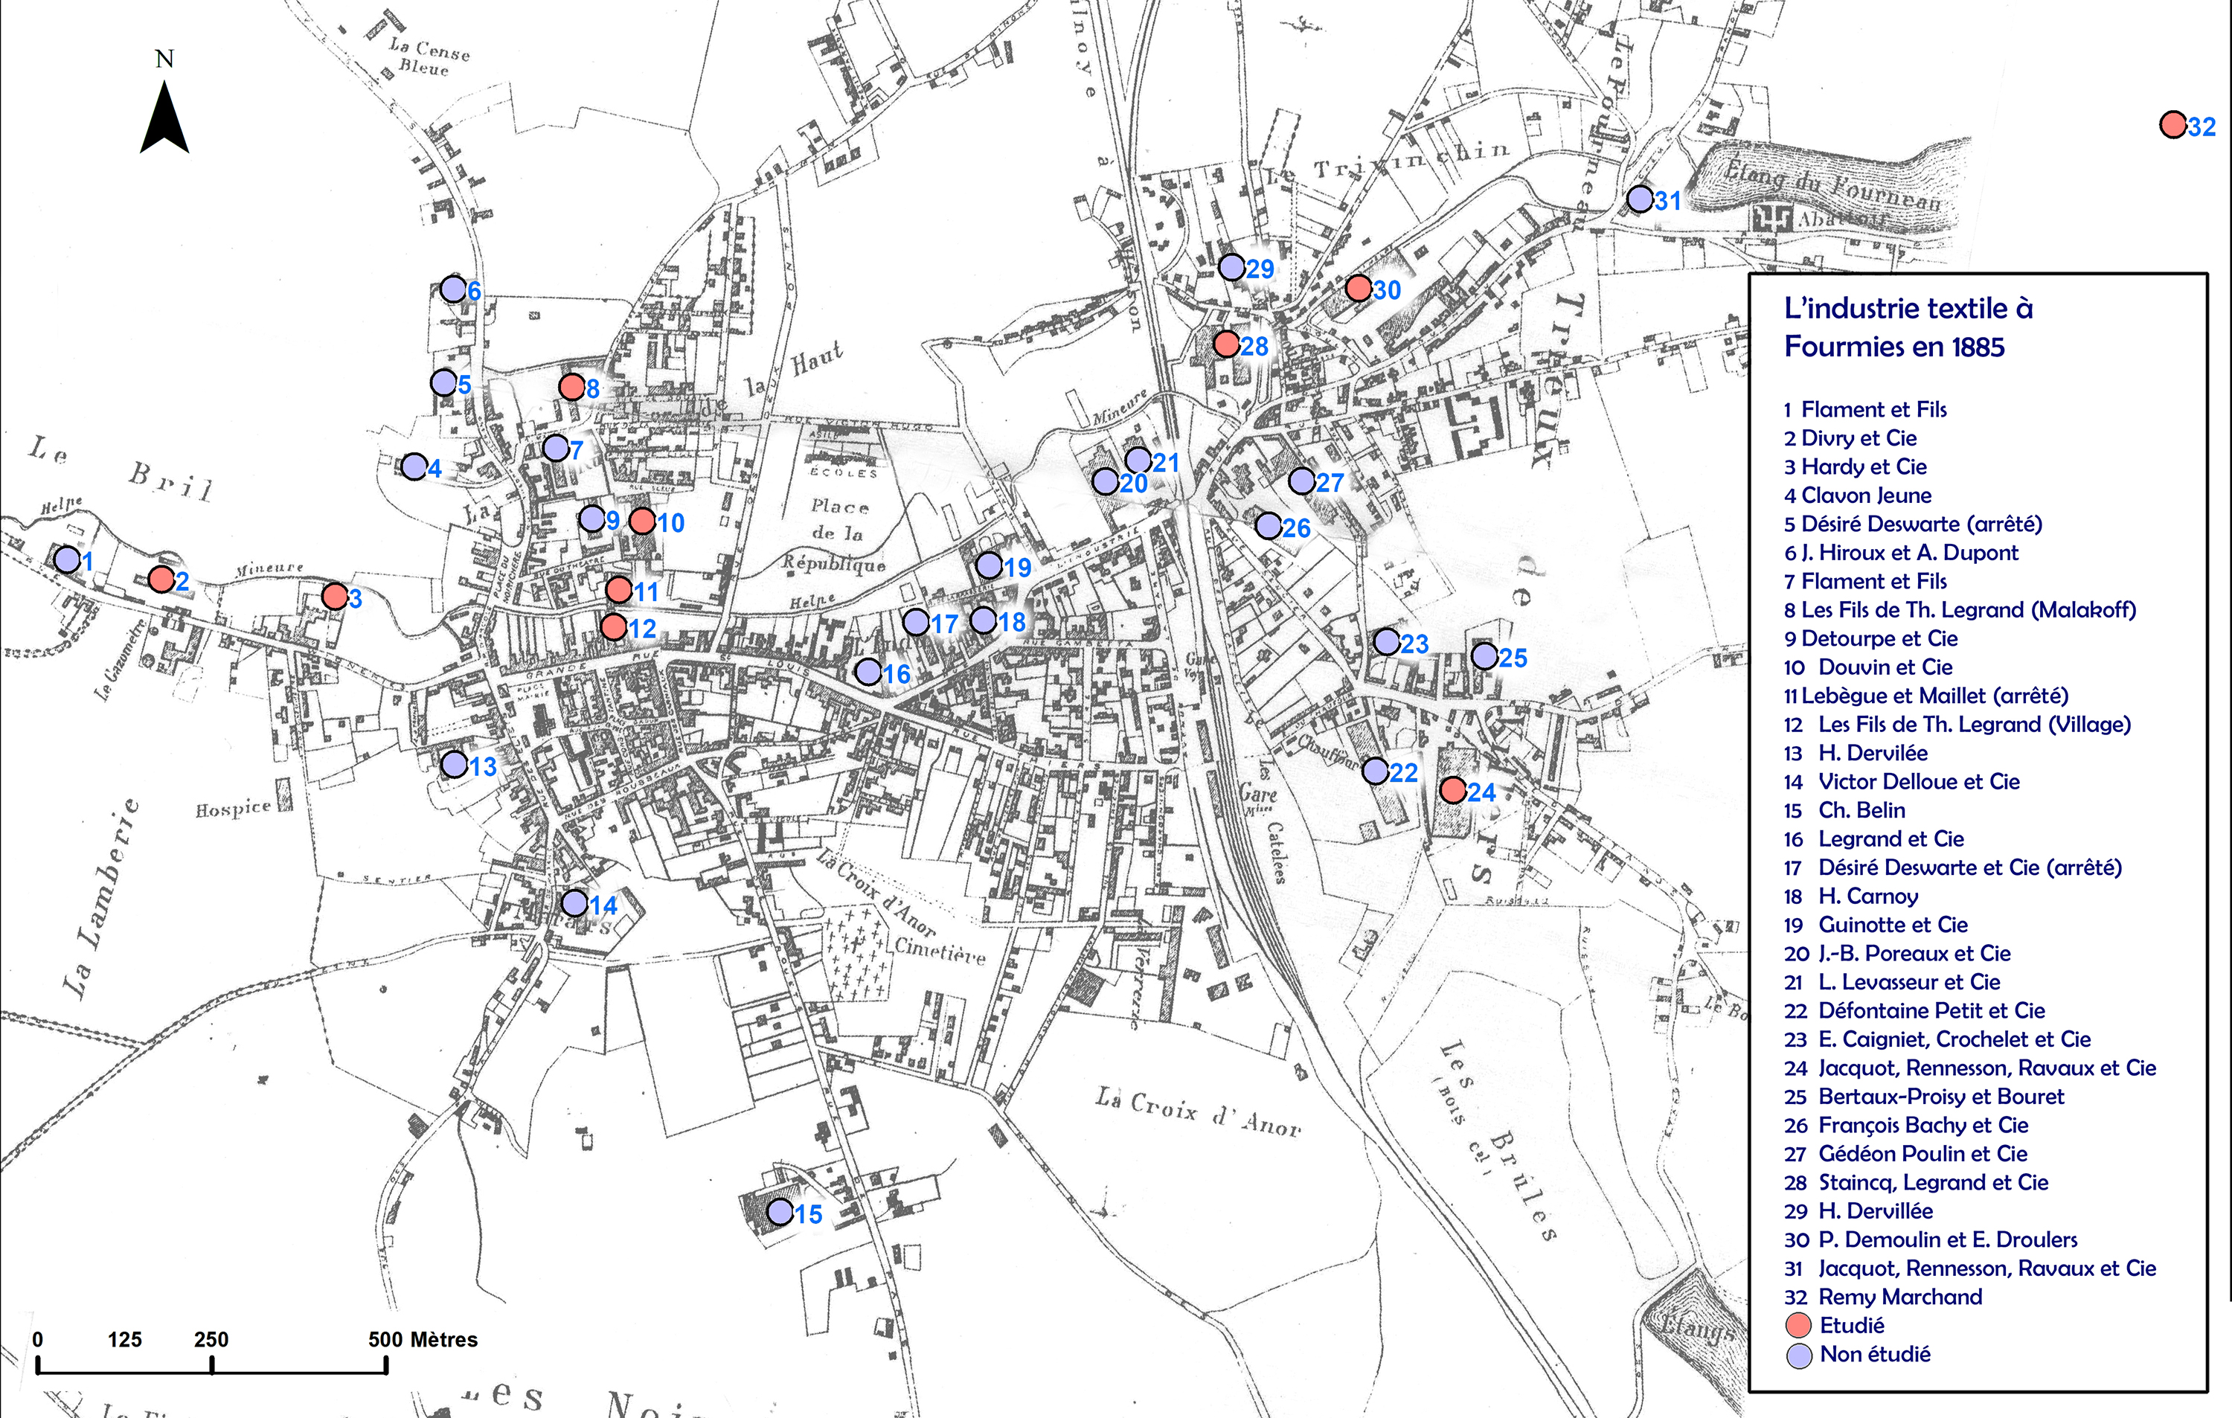Select the blue marker numbered 15
The width and height of the screenshot is (2232, 1418).
[780, 1211]
